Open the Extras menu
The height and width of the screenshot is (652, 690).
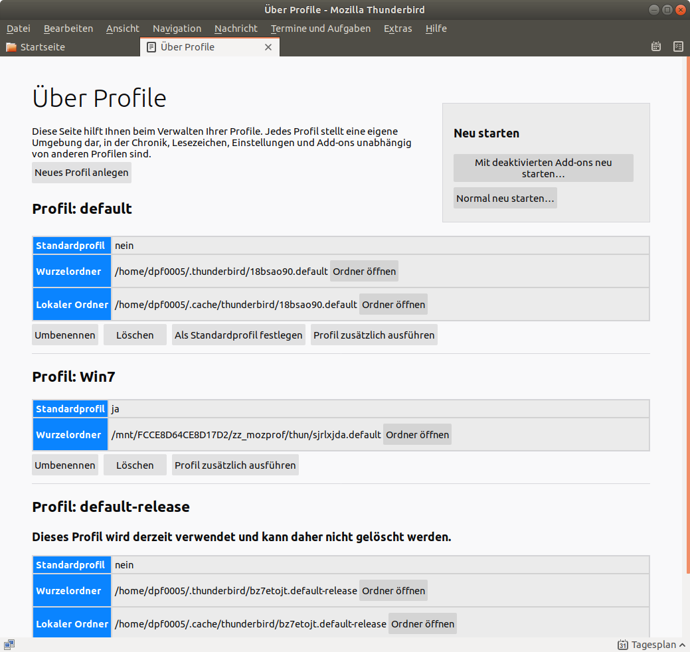tap(398, 29)
